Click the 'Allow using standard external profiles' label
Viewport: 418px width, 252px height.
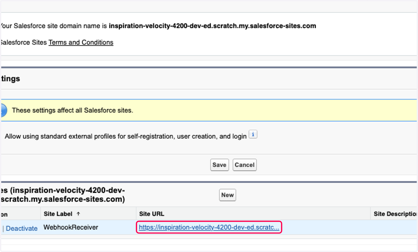(x=126, y=136)
